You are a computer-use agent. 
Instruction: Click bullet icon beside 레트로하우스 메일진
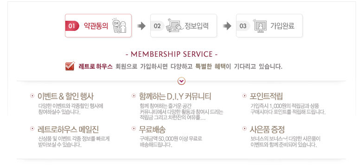32,129
